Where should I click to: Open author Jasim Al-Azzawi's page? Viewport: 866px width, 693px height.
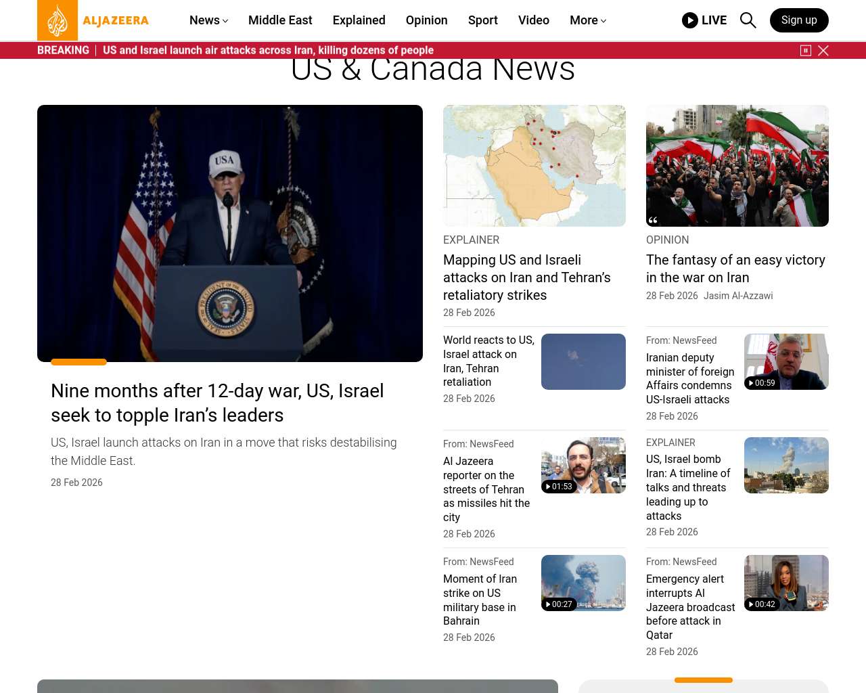737,296
